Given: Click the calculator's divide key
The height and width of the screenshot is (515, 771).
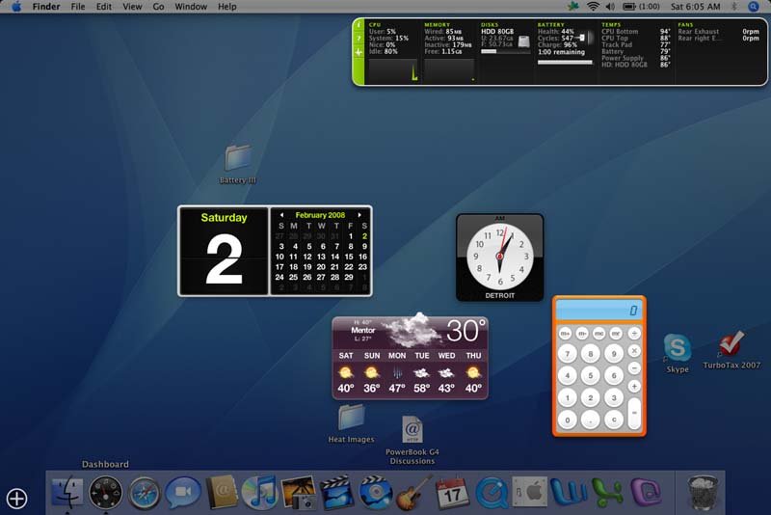Looking at the screenshot, I should (634, 334).
